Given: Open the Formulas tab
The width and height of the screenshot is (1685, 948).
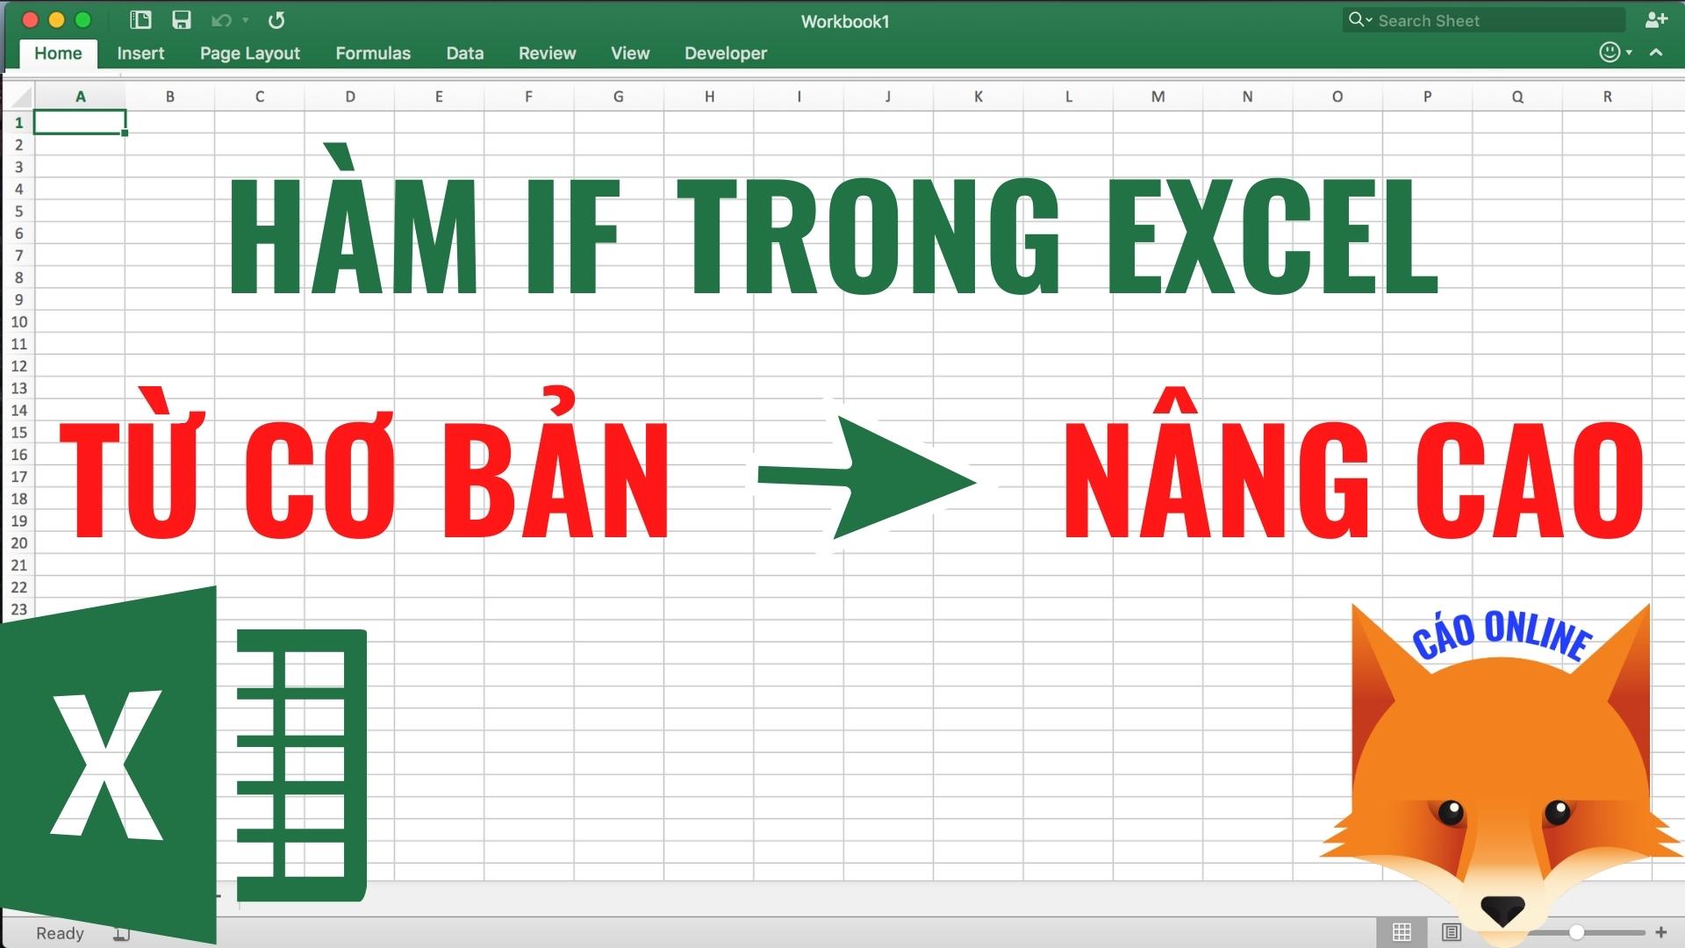Looking at the screenshot, I should [x=371, y=54].
